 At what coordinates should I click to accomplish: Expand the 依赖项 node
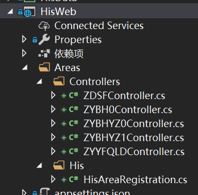(24, 53)
